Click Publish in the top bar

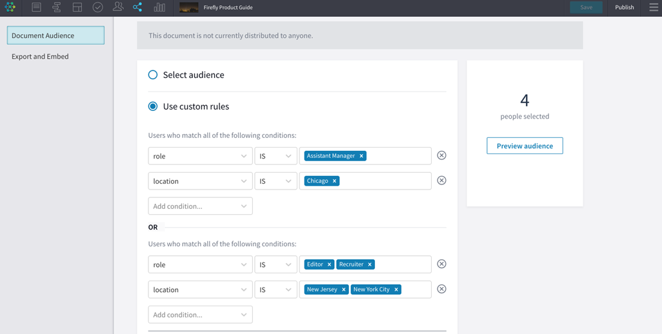(x=624, y=8)
